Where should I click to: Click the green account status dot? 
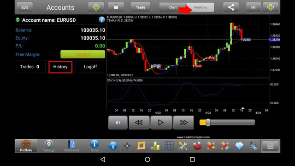pyautogui.click(x=18, y=20)
